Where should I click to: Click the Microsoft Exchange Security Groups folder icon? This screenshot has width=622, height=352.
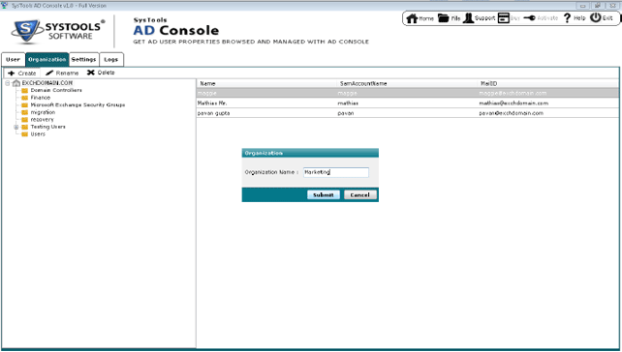coord(24,105)
